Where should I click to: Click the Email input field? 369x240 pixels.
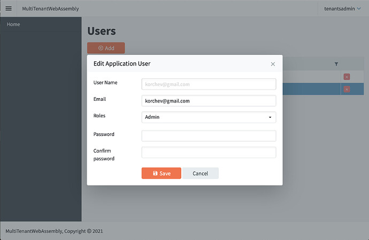[x=209, y=101]
